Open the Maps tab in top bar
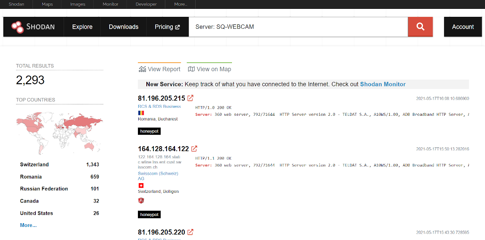Viewport: 485px width, 240px height. 47,4
